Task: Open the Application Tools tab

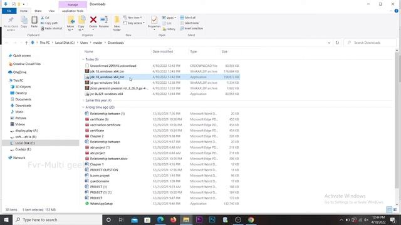Action: 73,11
